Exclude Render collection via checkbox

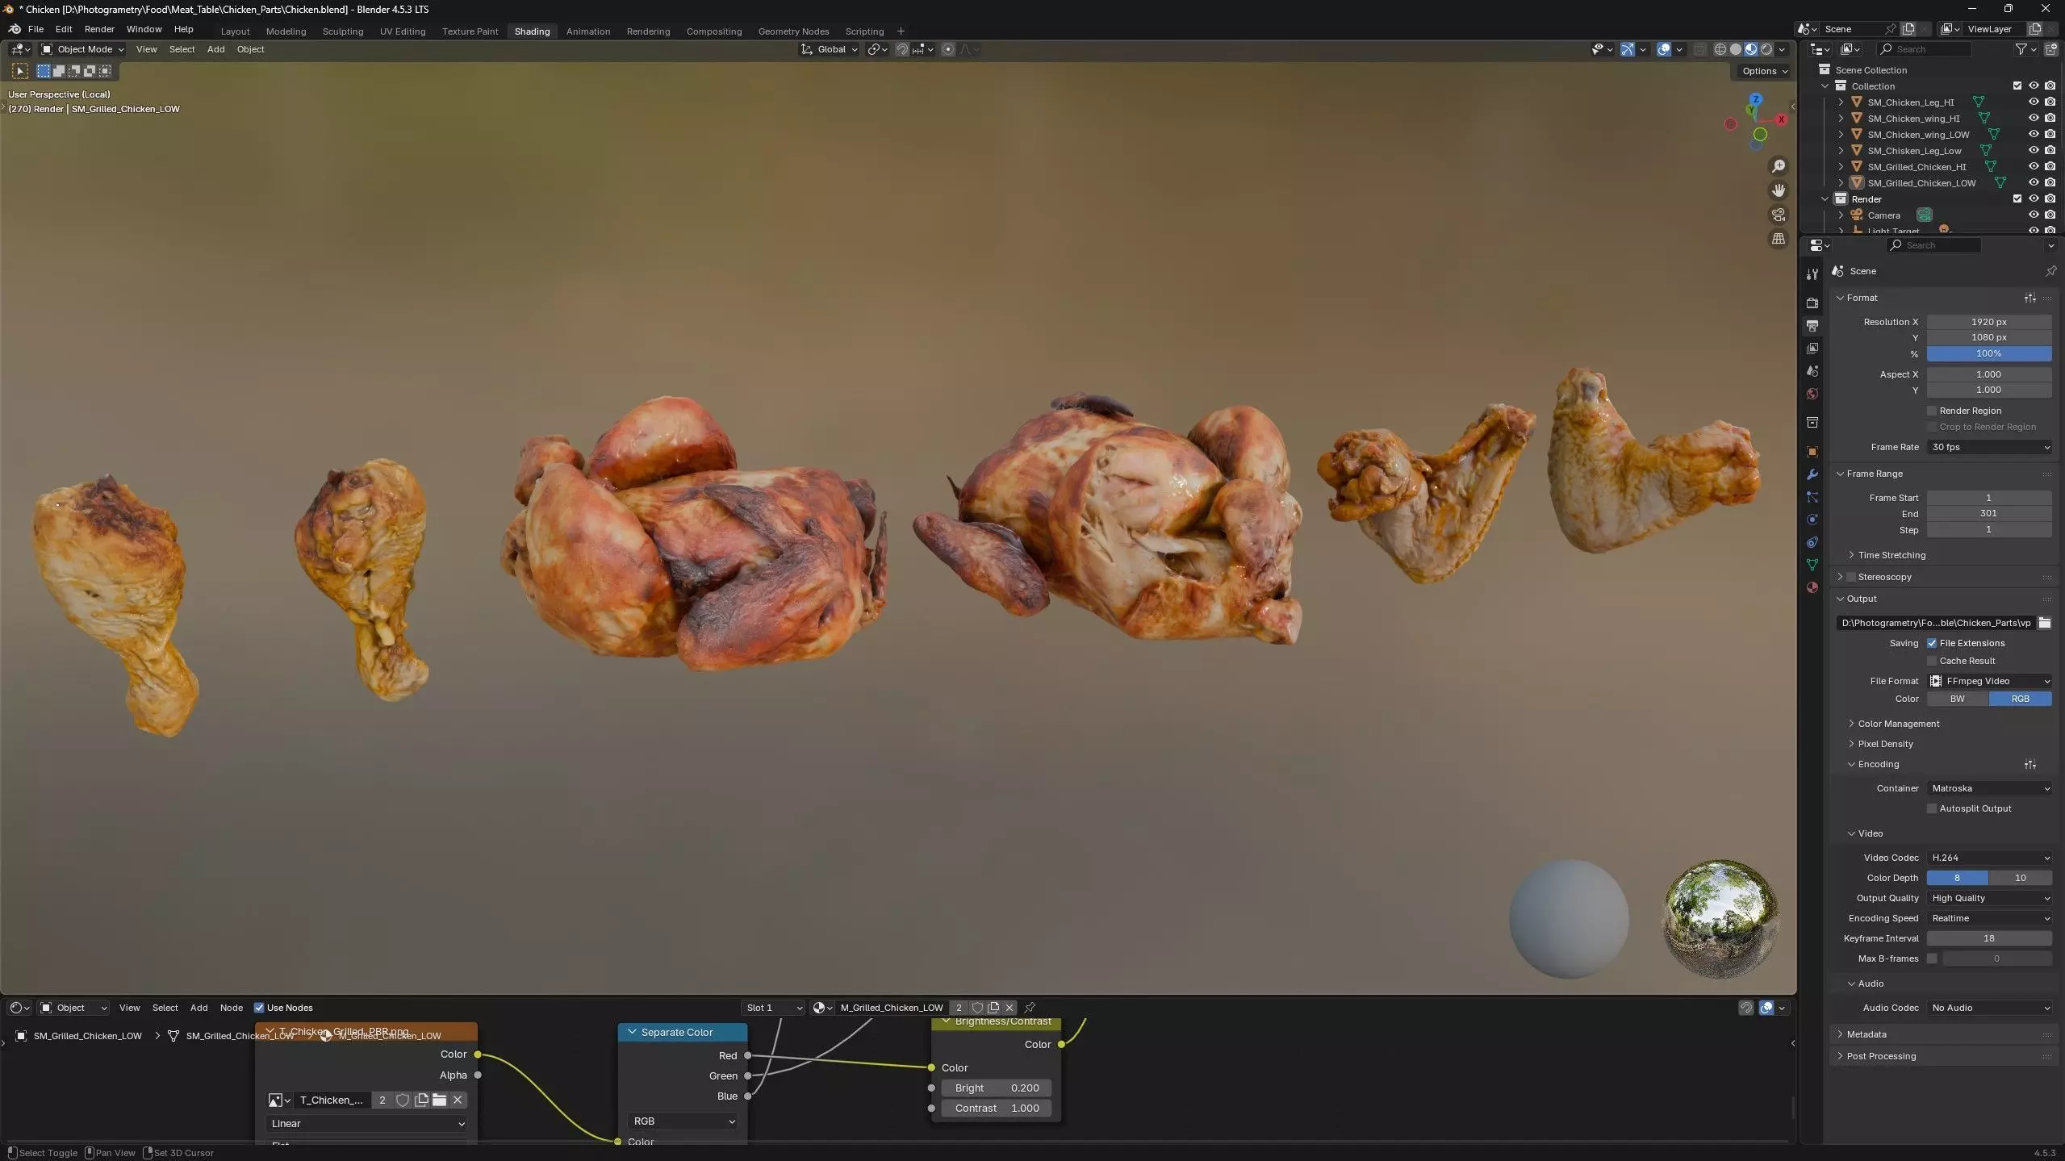click(2017, 199)
